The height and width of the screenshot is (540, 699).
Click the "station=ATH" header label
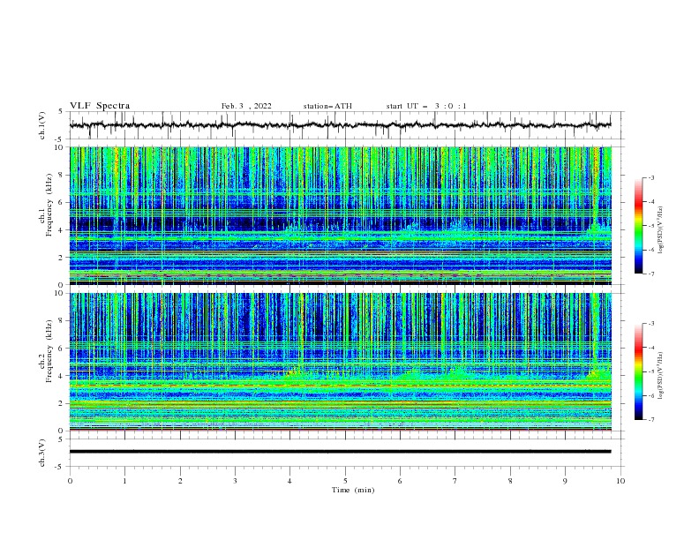(x=327, y=106)
